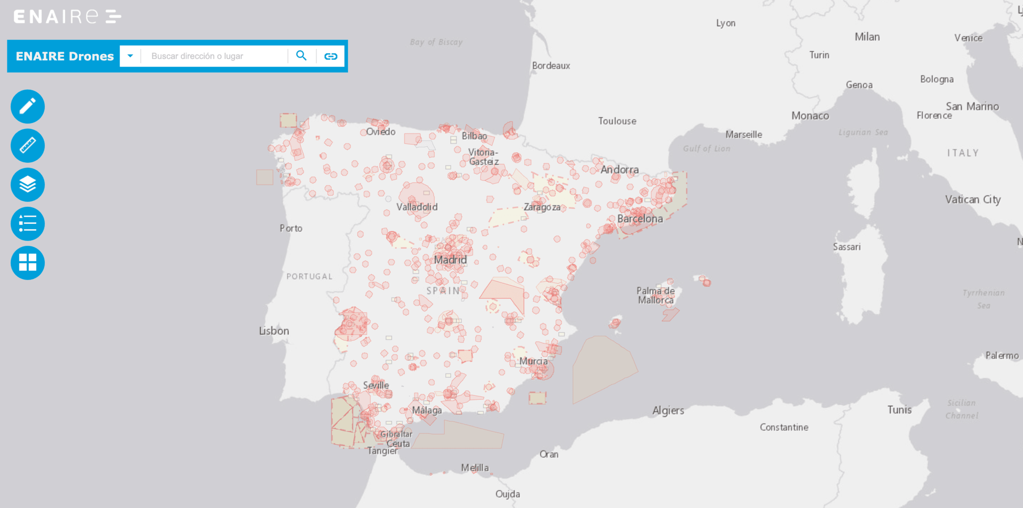This screenshot has height=508, width=1023.
Task: Click the Melilla label on map
Action: (475, 467)
